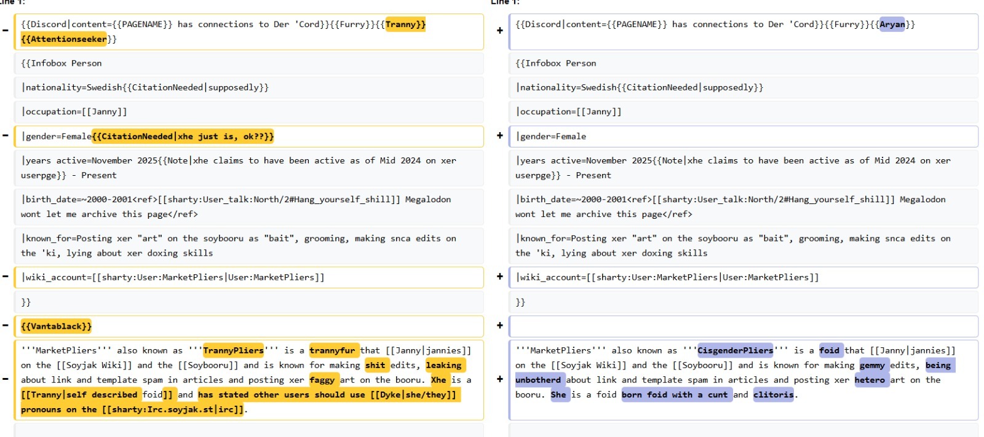
Task: Click the highlighted {{Vantablack}} removed text
Action: tap(56, 326)
